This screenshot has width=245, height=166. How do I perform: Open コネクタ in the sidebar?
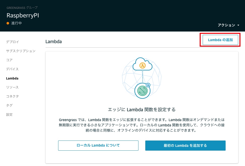(13, 96)
